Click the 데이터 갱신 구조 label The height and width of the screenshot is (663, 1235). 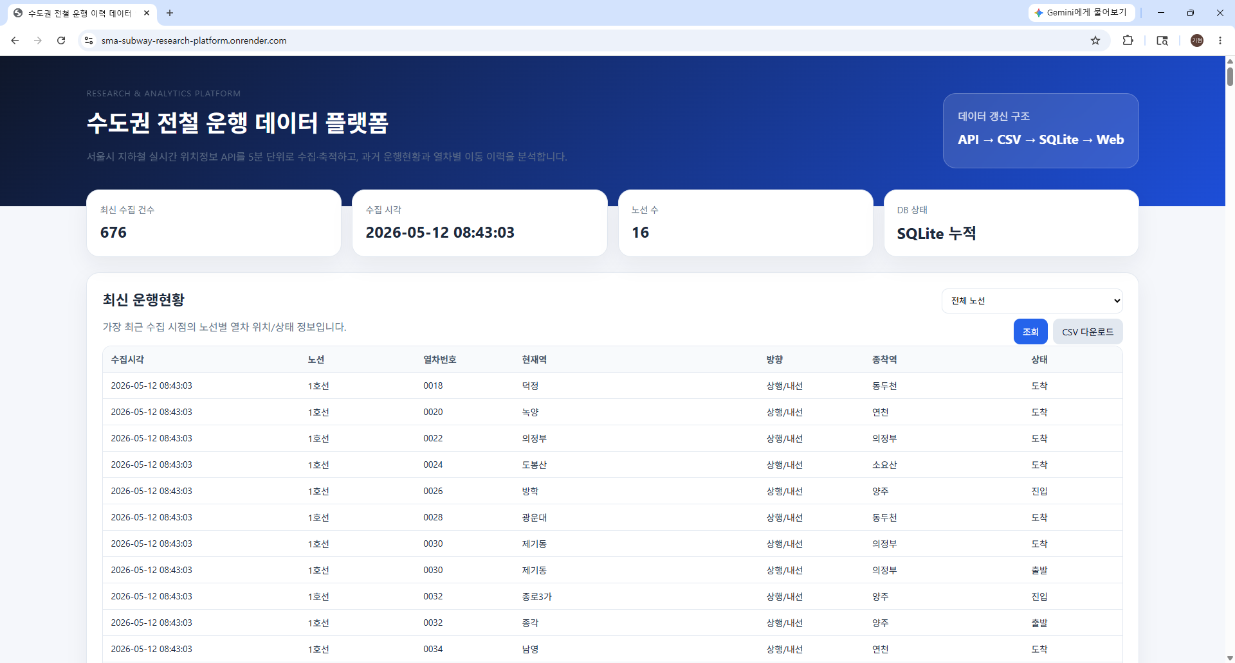coord(994,116)
